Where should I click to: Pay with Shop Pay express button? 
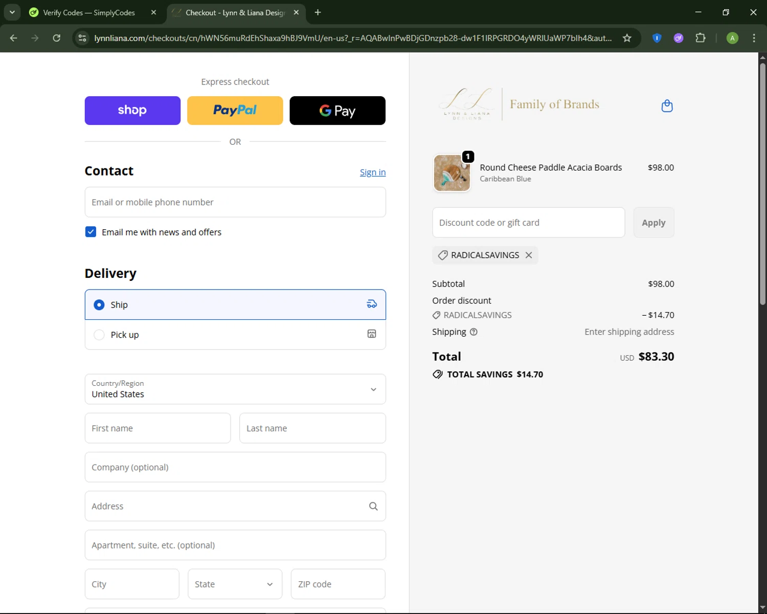(x=132, y=111)
